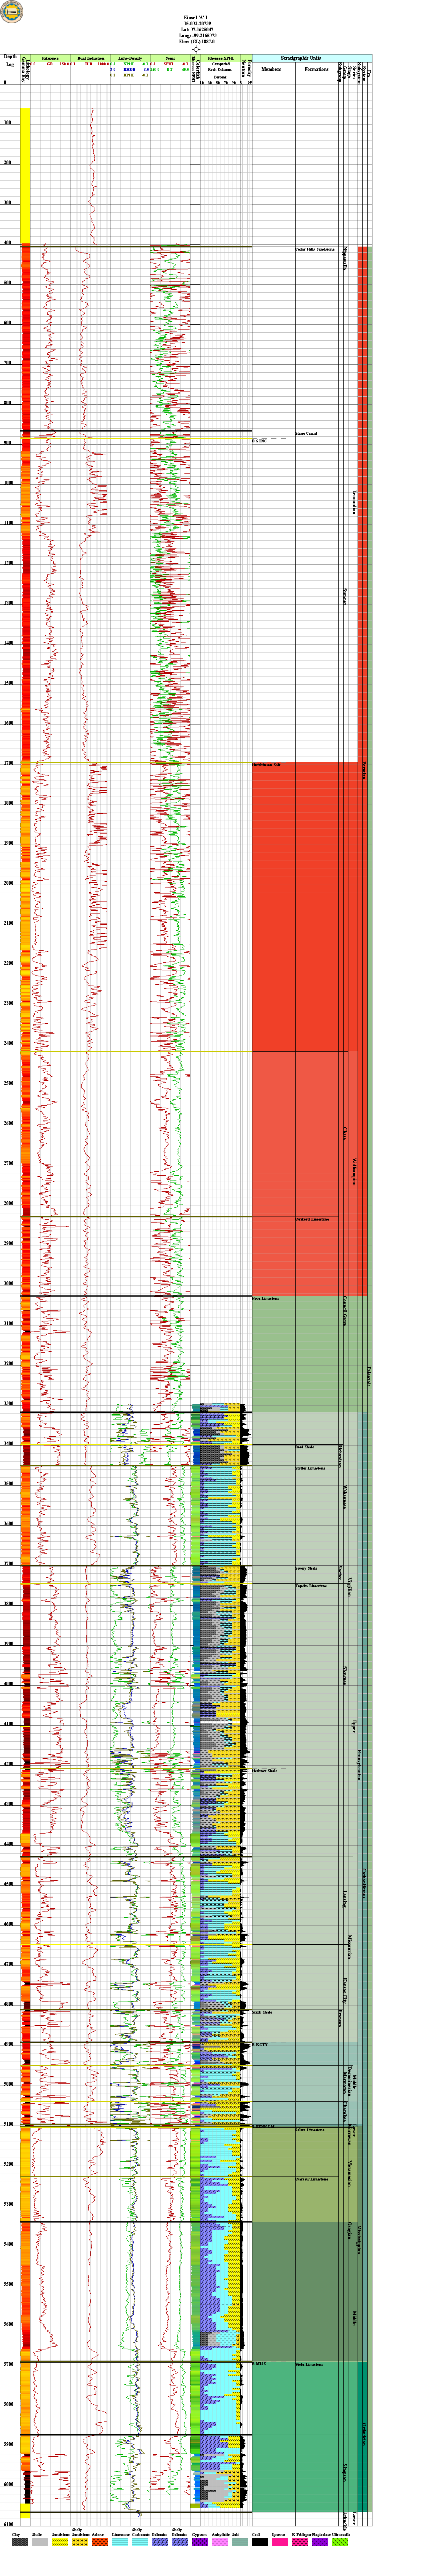Viewport: 432px width, 2576px height.
Task: Select the Sandstone legend swatch
Action: coord(60,2541)
